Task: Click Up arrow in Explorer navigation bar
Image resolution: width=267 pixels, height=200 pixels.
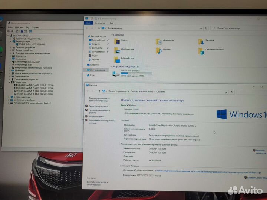Action: point(99,28)
